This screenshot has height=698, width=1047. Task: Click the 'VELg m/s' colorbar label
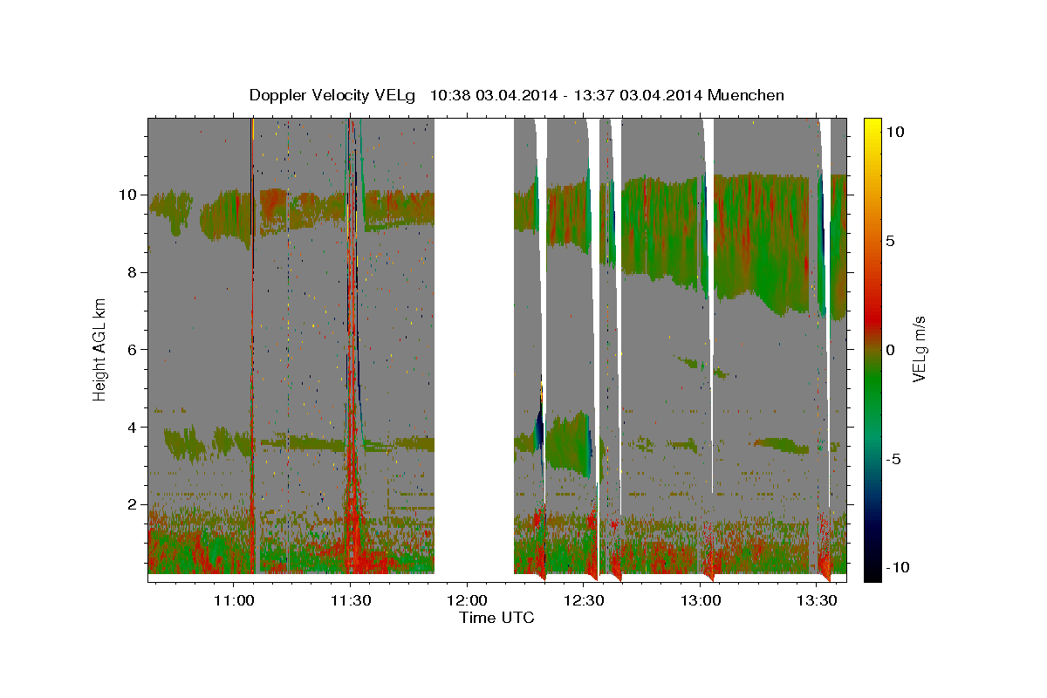point(919,349)
